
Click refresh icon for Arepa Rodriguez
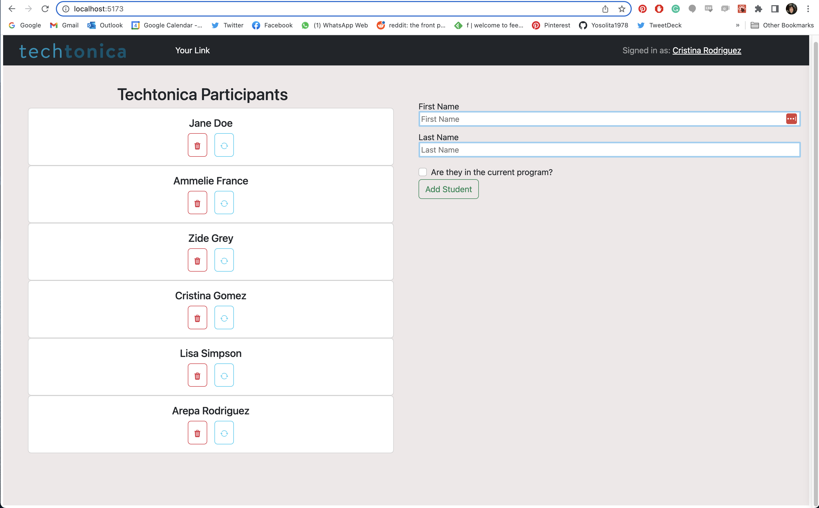tap(224, 433)
